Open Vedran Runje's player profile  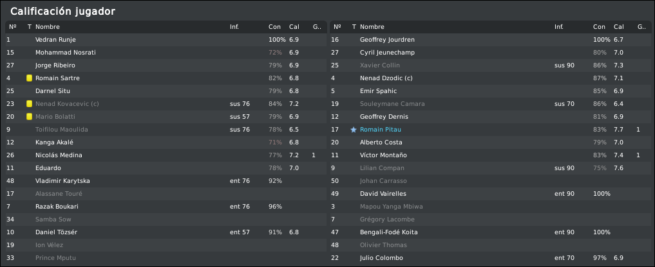click(x=55, y=40)
